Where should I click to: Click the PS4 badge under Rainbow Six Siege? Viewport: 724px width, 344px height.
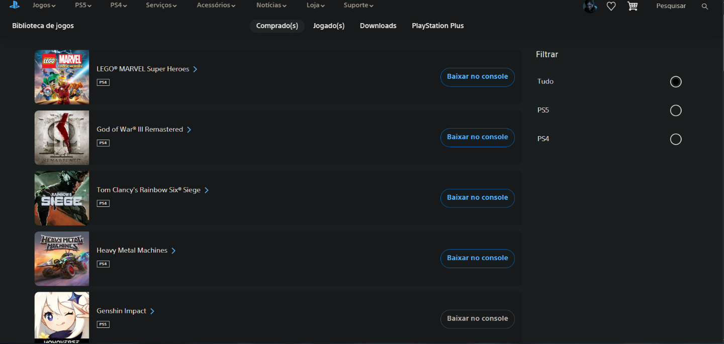(x=103, y=203)
